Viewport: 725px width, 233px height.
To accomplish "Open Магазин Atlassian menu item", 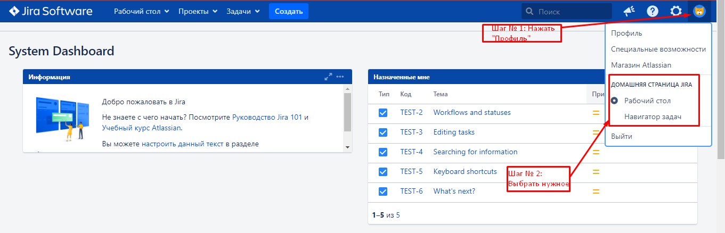I will pyautogui.click(x=641, y=65).
